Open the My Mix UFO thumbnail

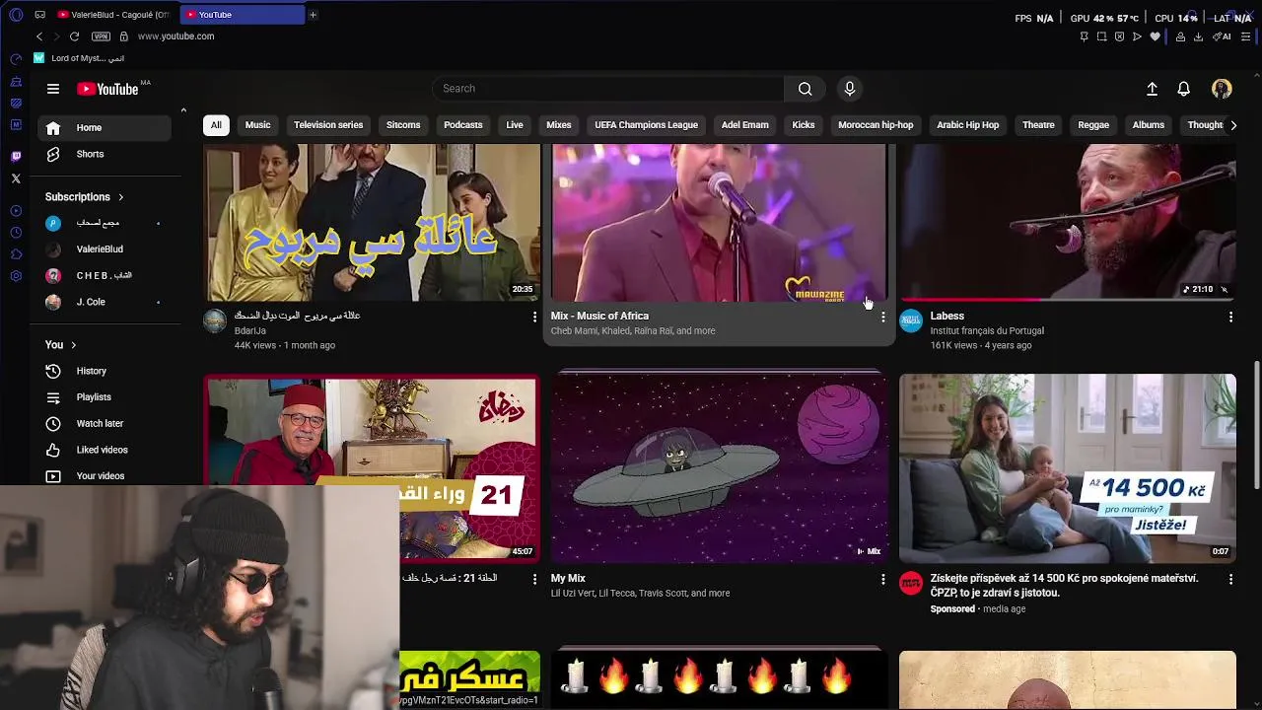pos(720,467)
